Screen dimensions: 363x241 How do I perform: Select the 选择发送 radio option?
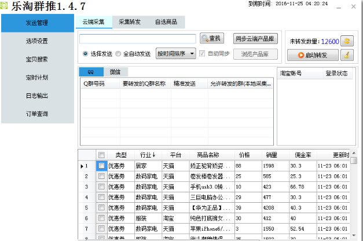[x=86, y=54]
